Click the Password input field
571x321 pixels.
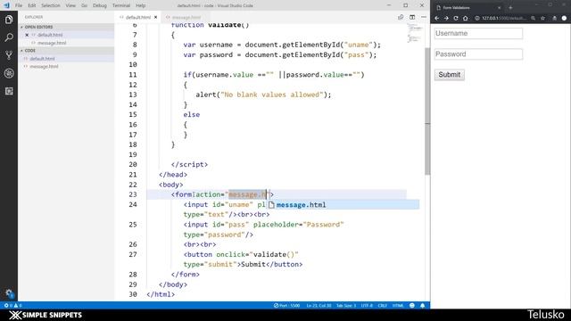pyautogui.click(x=478, y=54)
